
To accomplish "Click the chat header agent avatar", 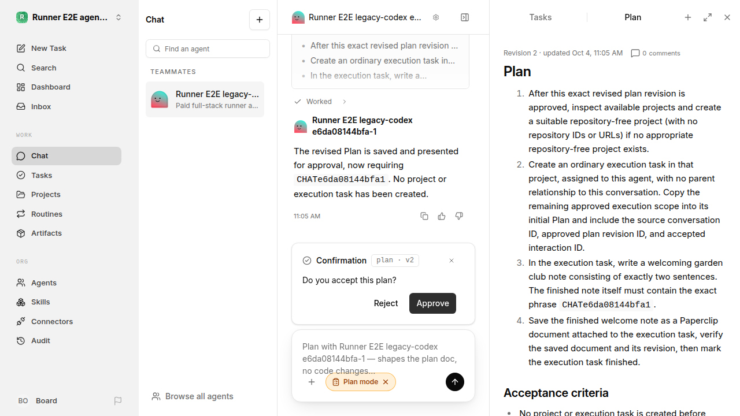I will (298, 17).
